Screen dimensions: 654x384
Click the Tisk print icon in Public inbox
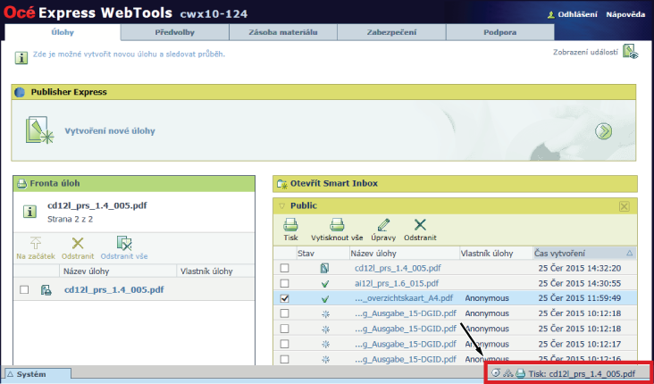tap(290, 225)
